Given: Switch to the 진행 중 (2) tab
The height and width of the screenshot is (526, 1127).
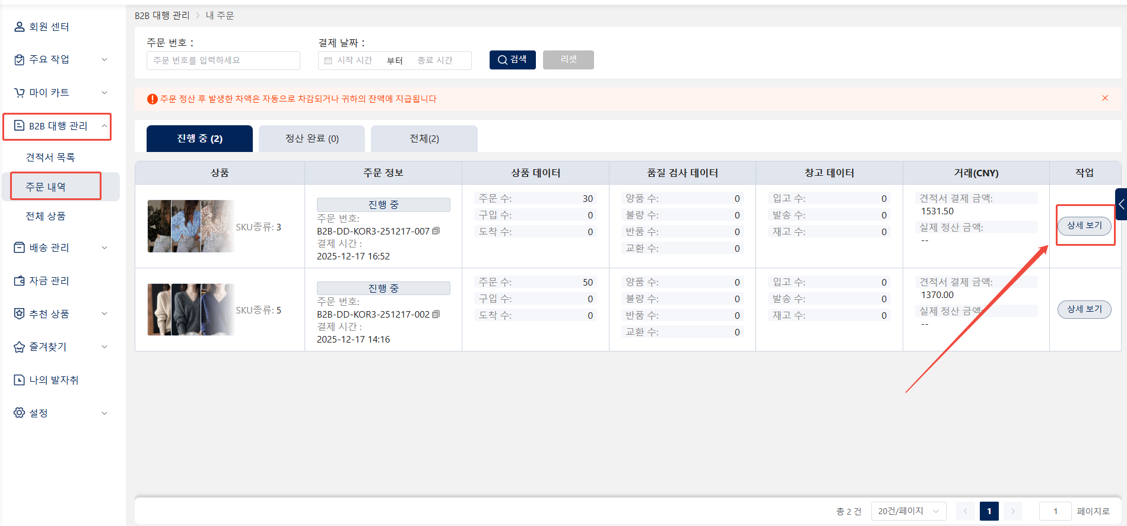Looking at the screenshot, I should pyautogui.click(x=199, y=138).
